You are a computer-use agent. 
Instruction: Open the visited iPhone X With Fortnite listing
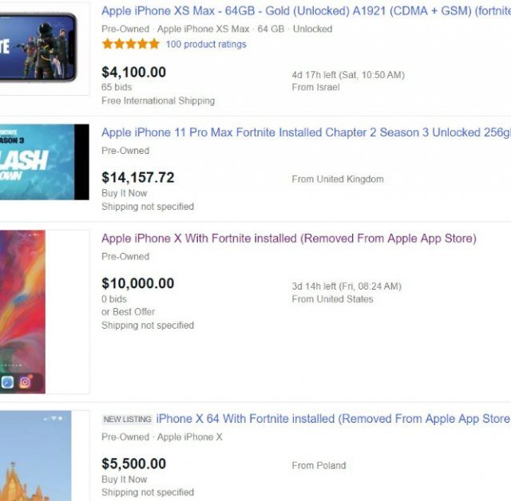point(288,239)
